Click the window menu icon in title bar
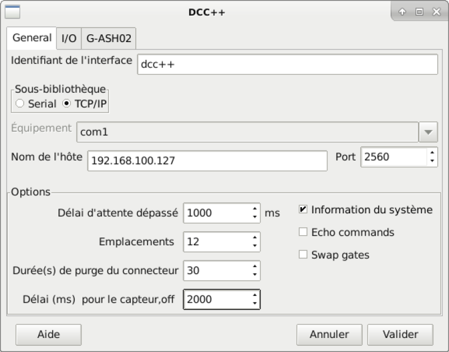This screenshot has width=449, height=352. pos(12,11)
